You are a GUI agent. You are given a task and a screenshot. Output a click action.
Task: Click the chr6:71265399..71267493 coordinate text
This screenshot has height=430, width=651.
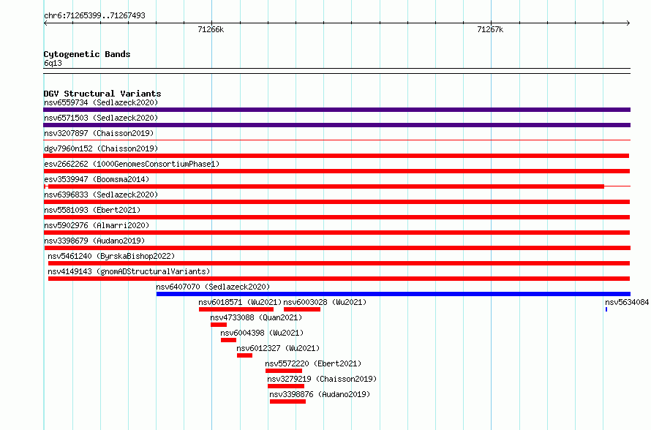coord(94,15)
